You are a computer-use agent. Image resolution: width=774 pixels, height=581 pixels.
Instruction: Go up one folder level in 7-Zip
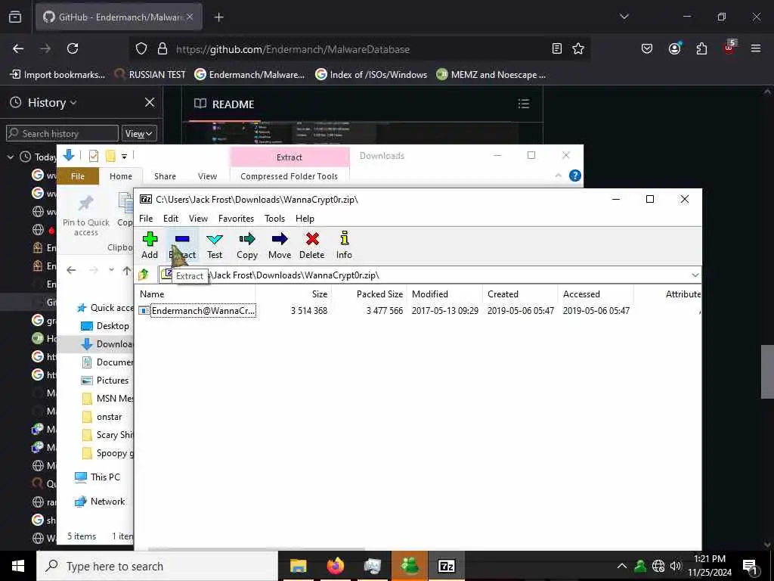144,275
